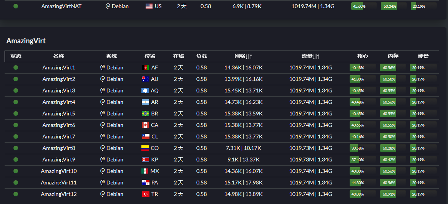Expand the AmazingVirt4 server row by name
448x204 pixels.
click(x=59, y=102)
